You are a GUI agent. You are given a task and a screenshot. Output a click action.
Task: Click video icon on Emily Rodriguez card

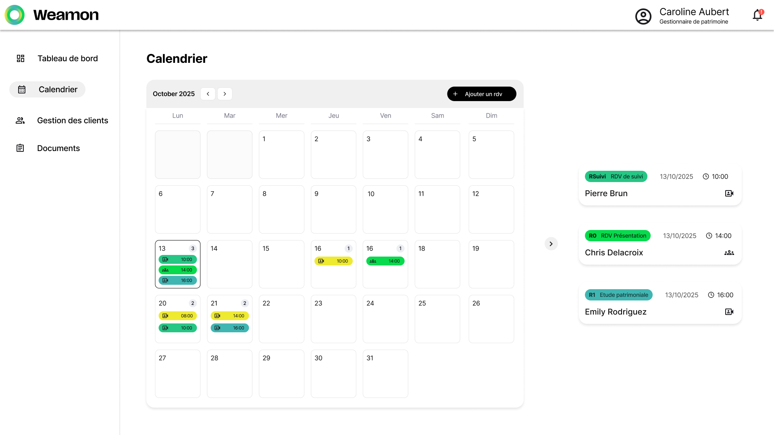729,312
